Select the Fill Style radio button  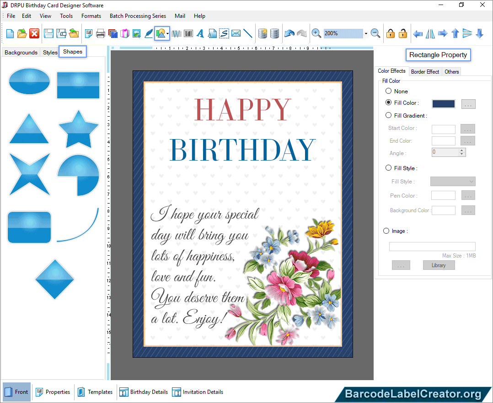click(389, 168)
